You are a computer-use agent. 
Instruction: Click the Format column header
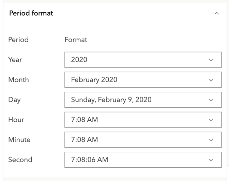(76, 40)
